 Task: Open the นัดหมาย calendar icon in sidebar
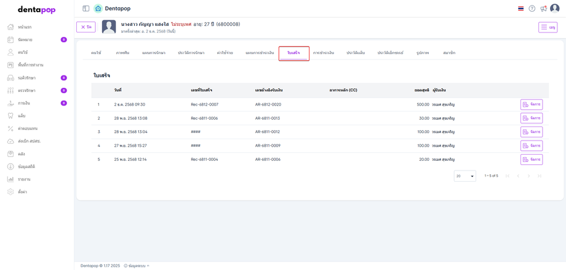click(10, 40)
